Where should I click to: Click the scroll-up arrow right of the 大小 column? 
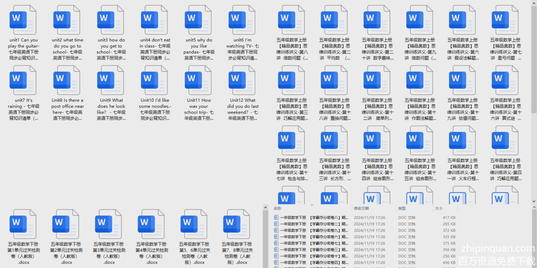click(x=534, y=207)
